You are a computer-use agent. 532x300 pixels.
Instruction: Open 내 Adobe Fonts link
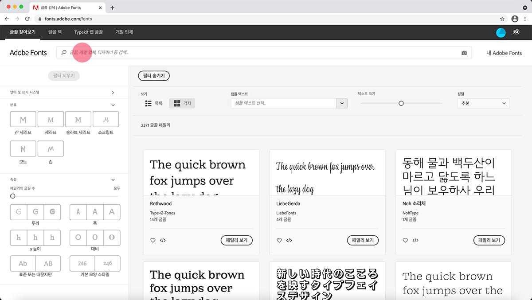(504, 53)
